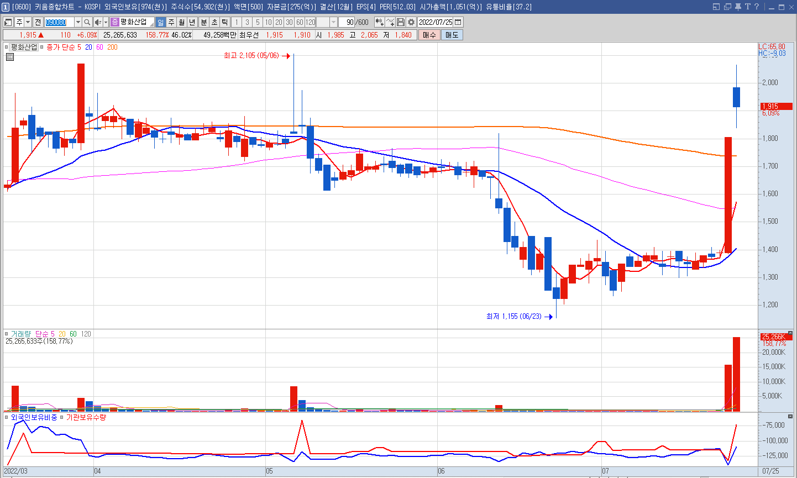797x478 pixels.
Task: Click the T font size icon
Action: [x=747, y=7]
